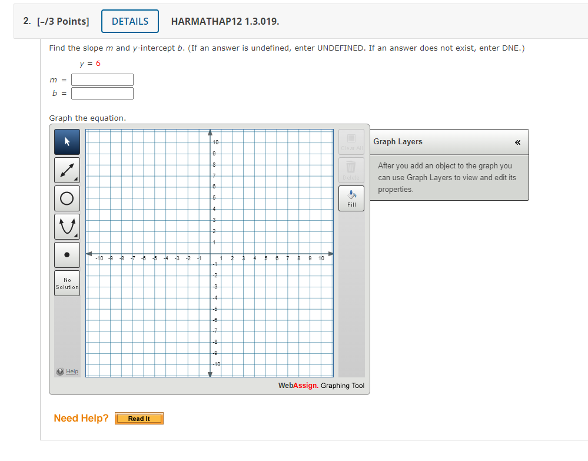The height and width of the screenshot is (461, 588).
Task: Toggle the No Solution option
Action: [x=67, y=283]
